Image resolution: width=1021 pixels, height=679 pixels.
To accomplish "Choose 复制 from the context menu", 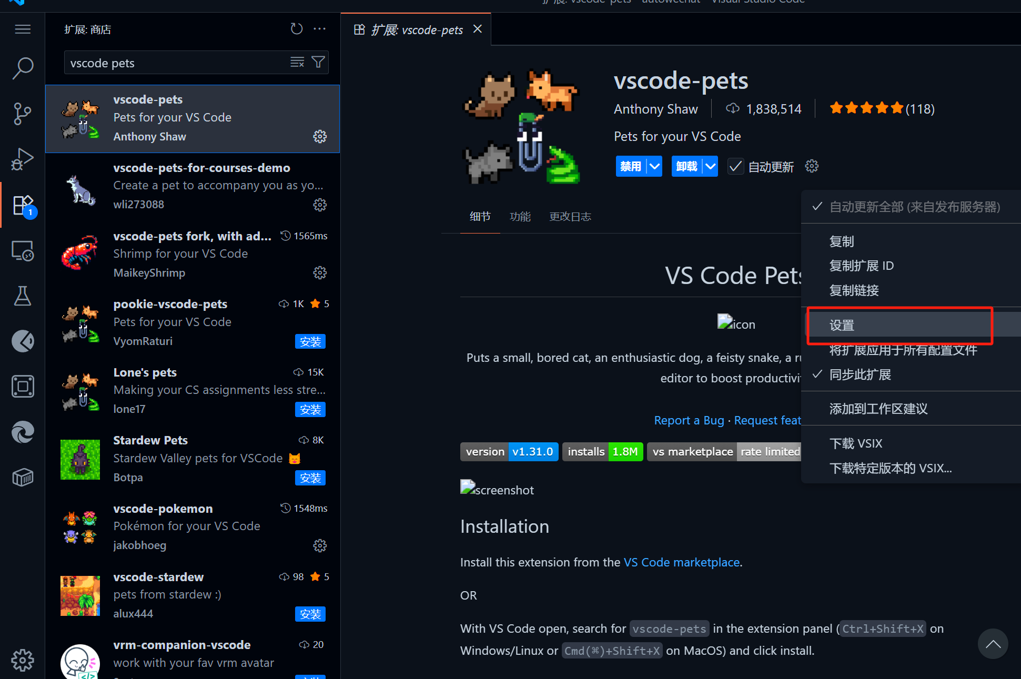I will 911,241.
